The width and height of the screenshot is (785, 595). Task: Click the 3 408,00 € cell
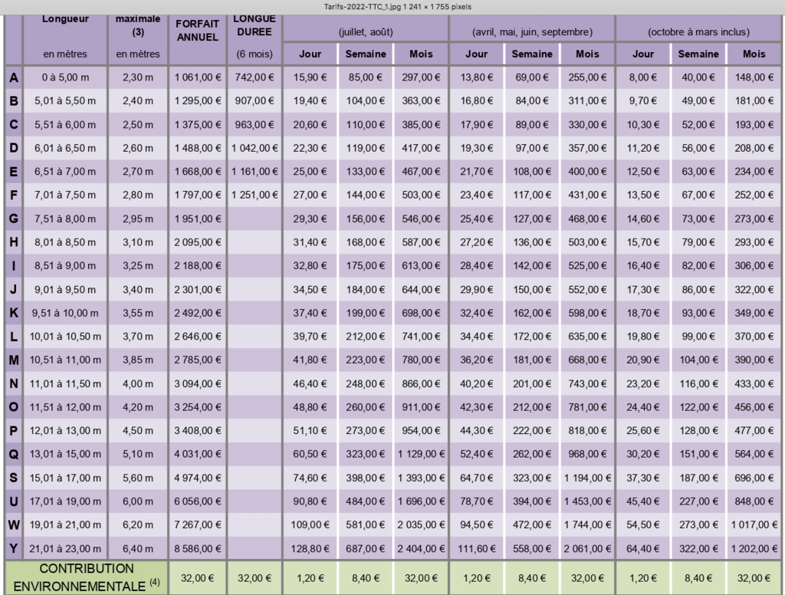tap(198, 431)
